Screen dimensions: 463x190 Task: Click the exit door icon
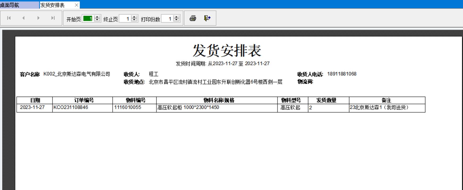point(207,18)
